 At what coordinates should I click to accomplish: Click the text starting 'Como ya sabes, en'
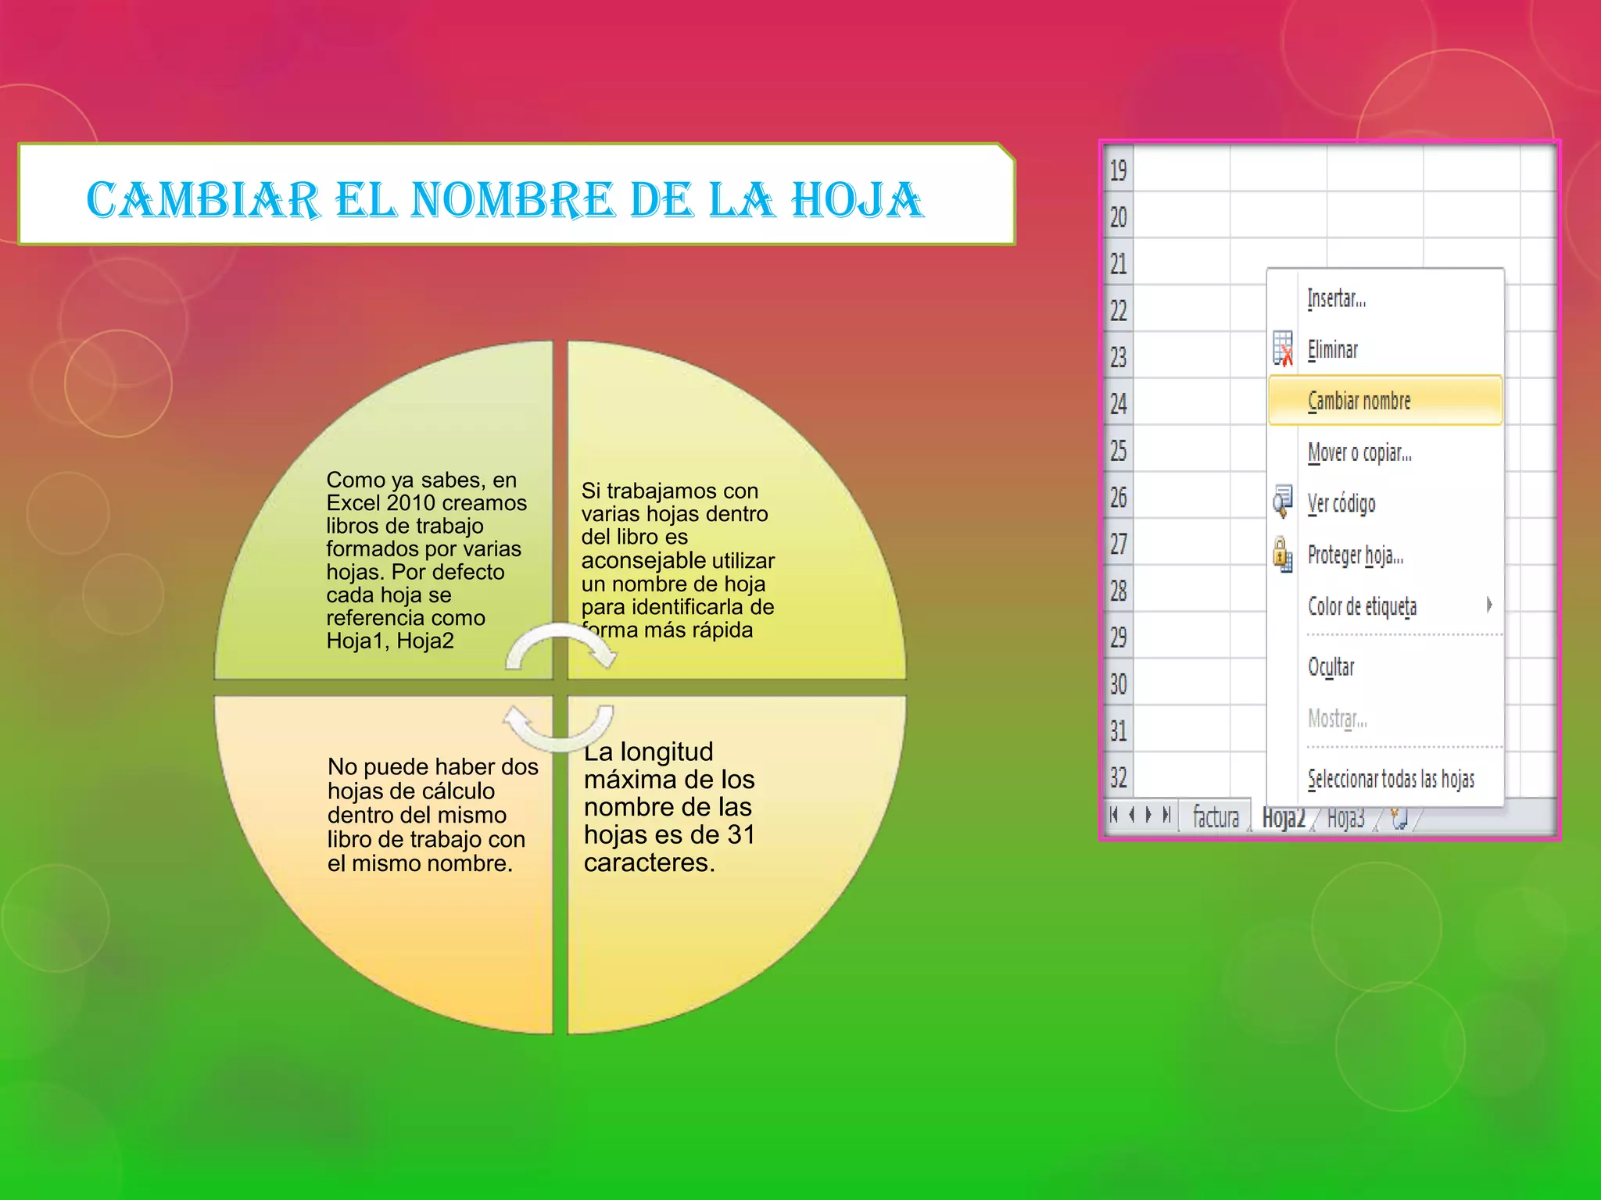tap(427, 560)
